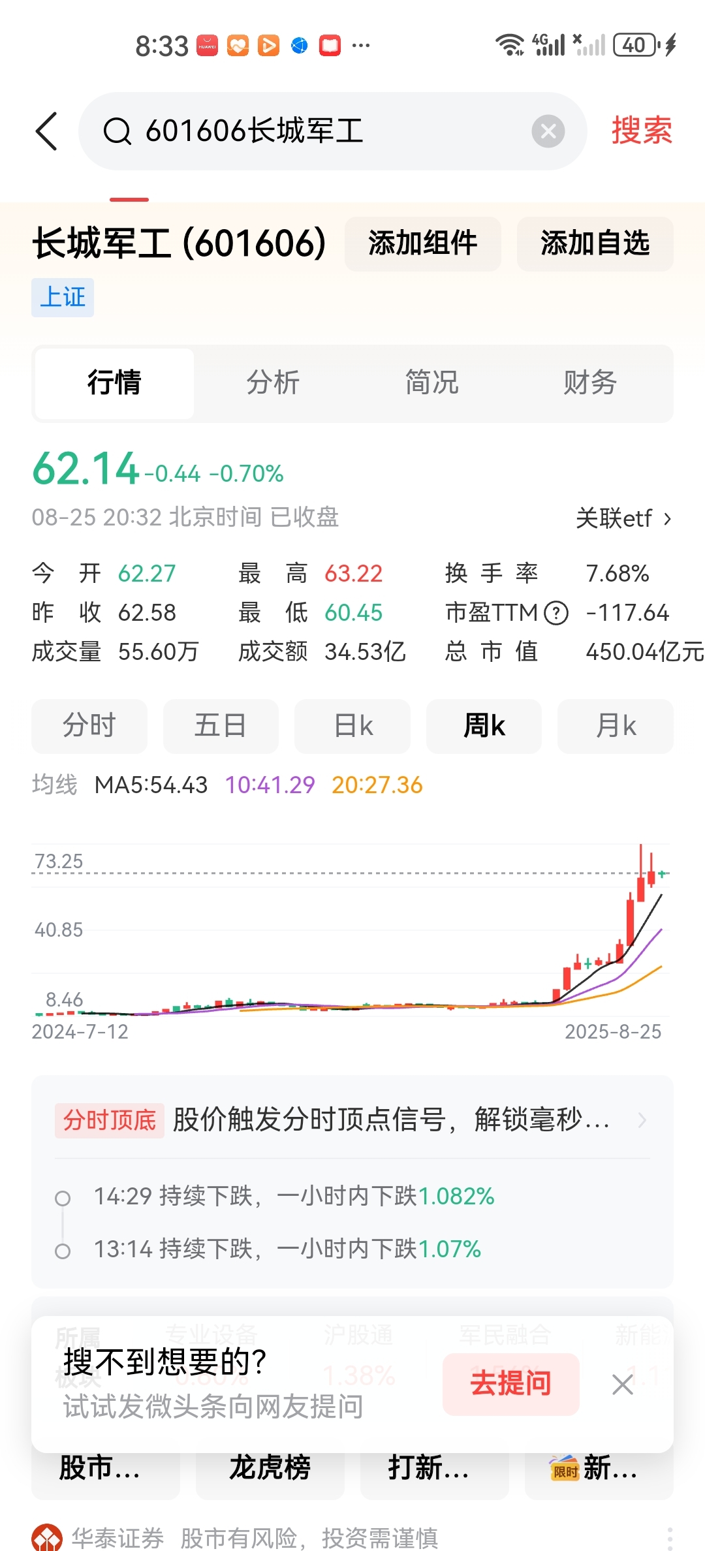Tap the 换手率 7.68% value
The image size is (705, 1551).
point(618,574)
